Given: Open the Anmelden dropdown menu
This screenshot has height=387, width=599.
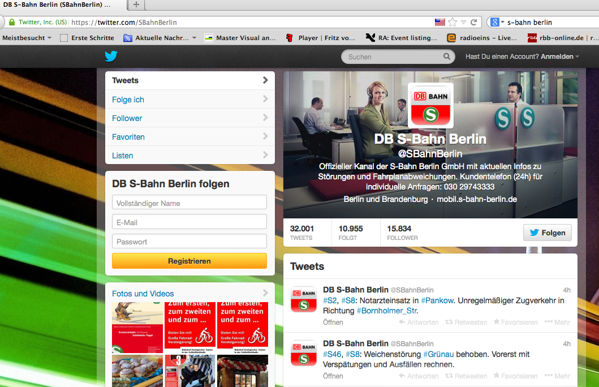Looking at the screenshot, I should click(559, 57).
